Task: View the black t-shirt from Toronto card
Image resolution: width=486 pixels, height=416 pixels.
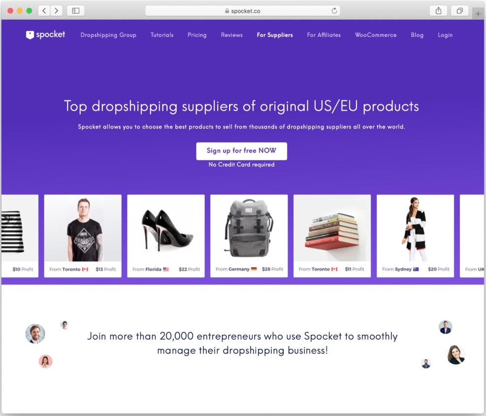Action: coord(83,236)
